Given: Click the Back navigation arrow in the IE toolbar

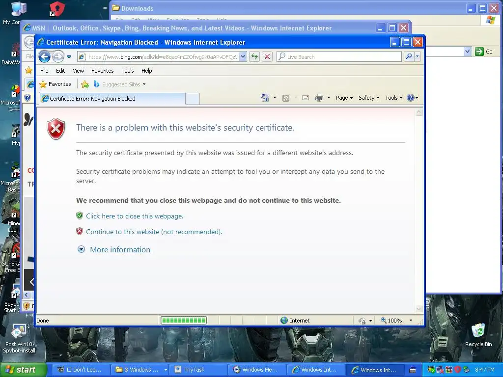Looking at the screenshot, I should 45,57.
